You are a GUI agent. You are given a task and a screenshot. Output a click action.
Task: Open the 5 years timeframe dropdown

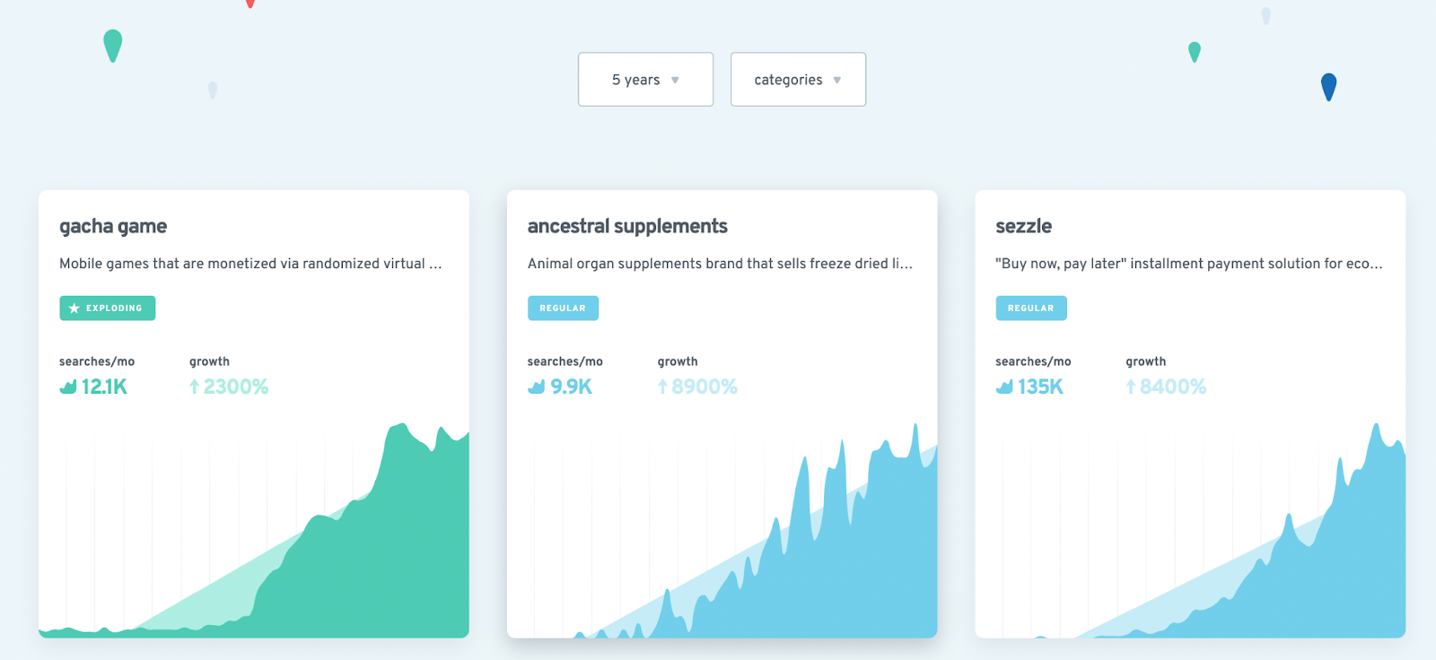click(645, 80)
